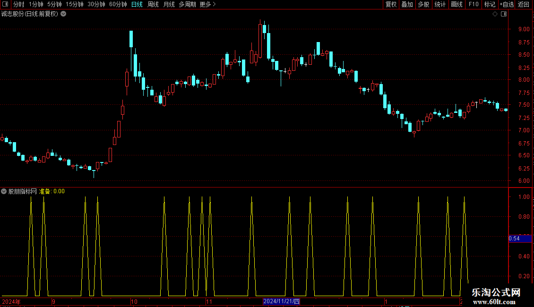Toggle the side panel icon near price axis

[x=504, y=14]
